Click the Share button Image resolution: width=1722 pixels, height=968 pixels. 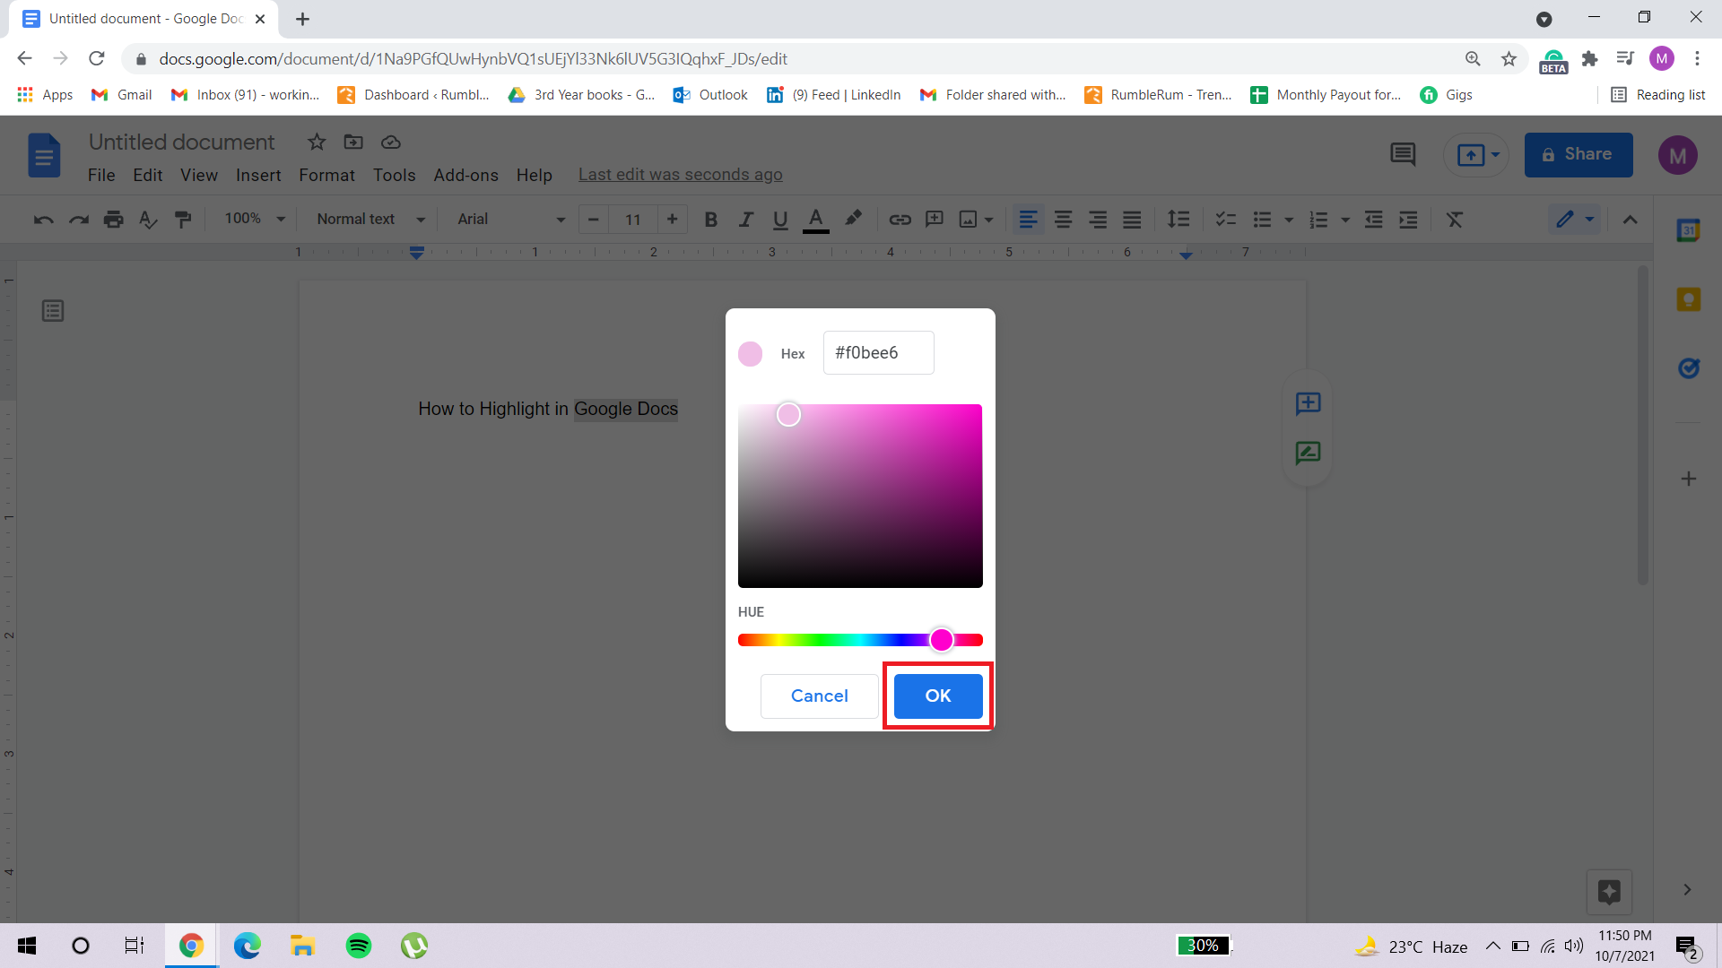pyautogui.click(x=1578, y=154)
